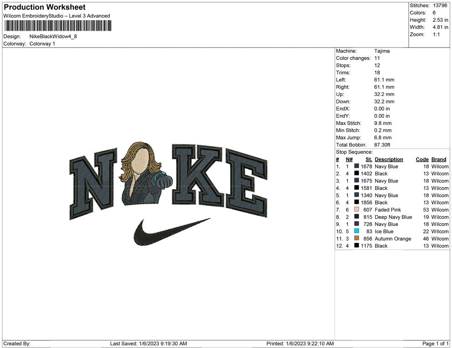The image size is (452, 348).
Task: Click the Color changes value 11
Action: point(377,58)
